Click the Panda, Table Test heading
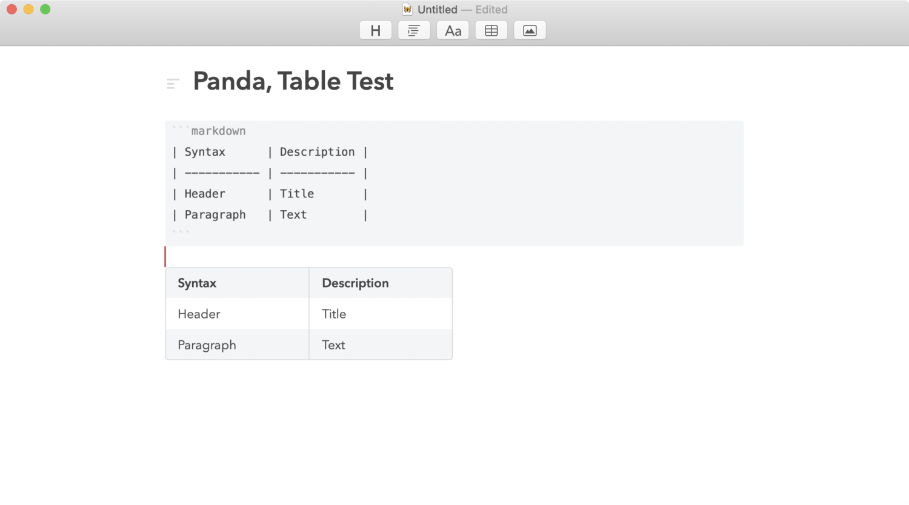The width and height of the screenshot is (909, 505). pos(293,81)
